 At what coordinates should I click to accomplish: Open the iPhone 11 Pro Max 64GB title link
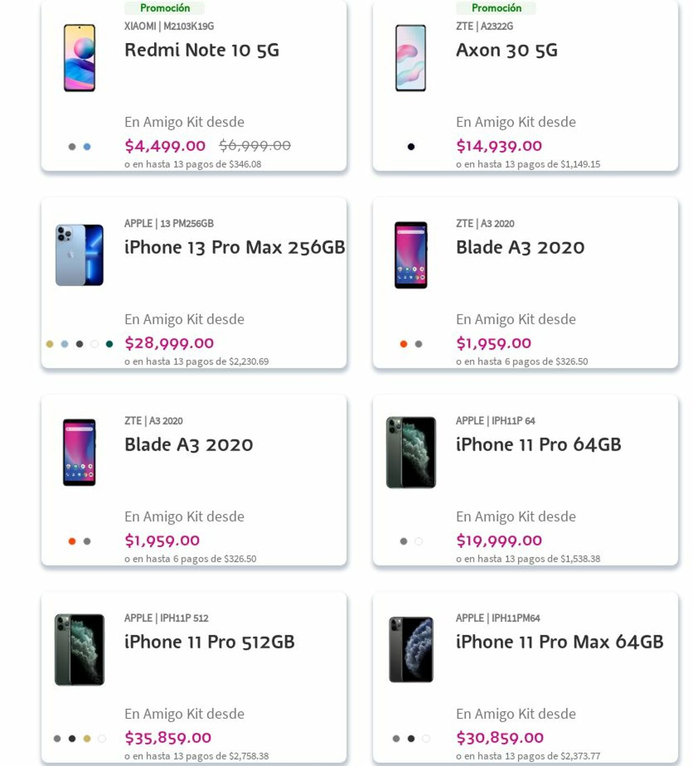(559, 642)
